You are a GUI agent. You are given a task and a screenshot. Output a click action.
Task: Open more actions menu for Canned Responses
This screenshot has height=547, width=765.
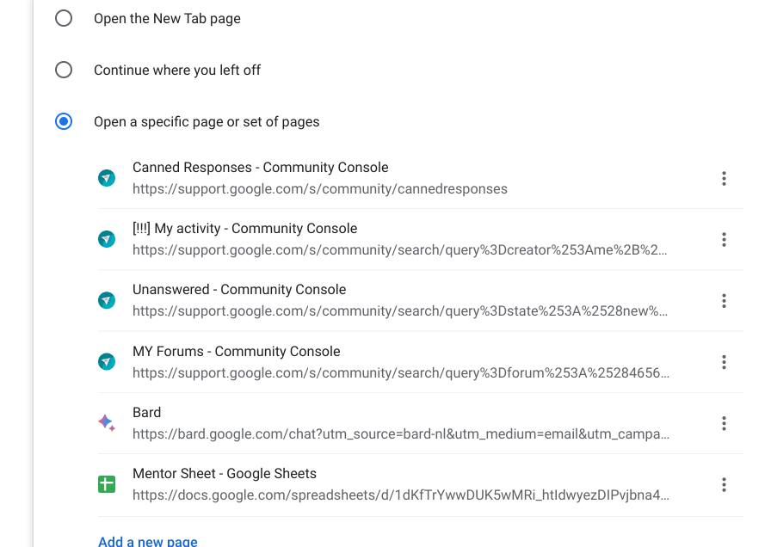pos(724,178)
